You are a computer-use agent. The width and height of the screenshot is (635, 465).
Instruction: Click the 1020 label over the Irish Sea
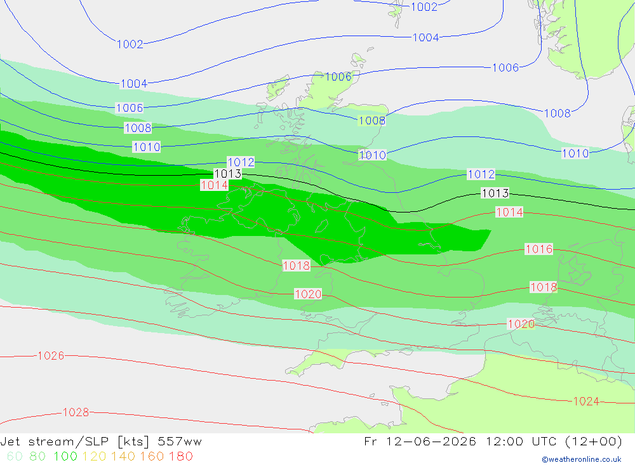pos(308,294)
